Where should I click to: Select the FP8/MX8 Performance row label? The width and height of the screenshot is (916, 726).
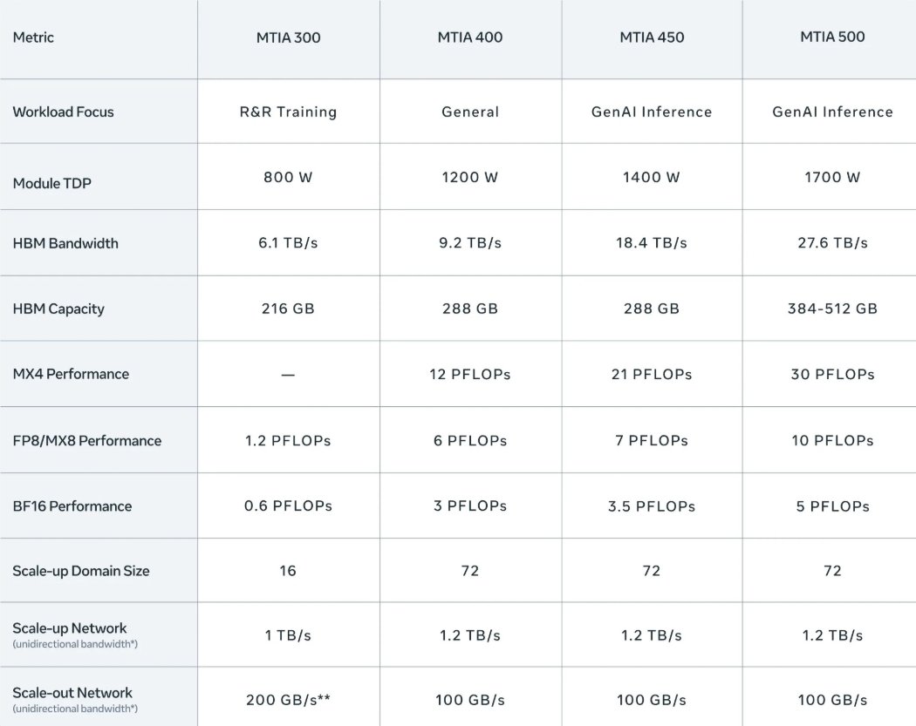click(x=86, y=440)
